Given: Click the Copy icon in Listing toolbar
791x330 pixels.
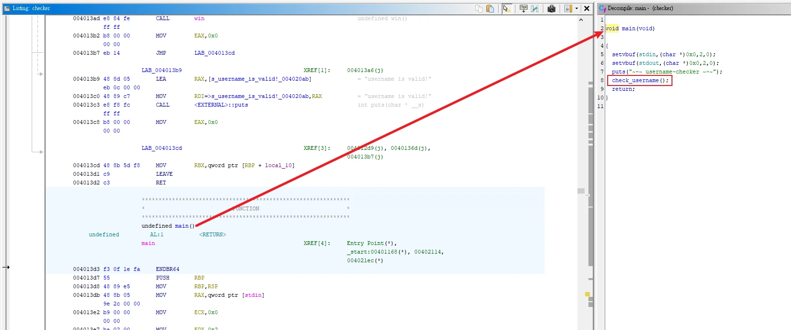Looking at the screenshot, I should (x=479, y=9).
